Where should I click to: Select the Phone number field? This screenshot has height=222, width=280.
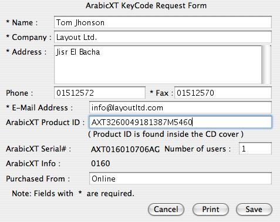tap(100, 93)
